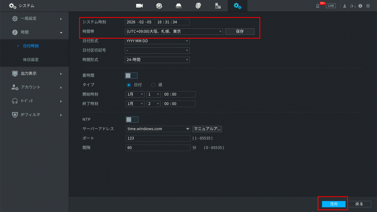
Task: Click the QR code icon
Action: [368, 6]
